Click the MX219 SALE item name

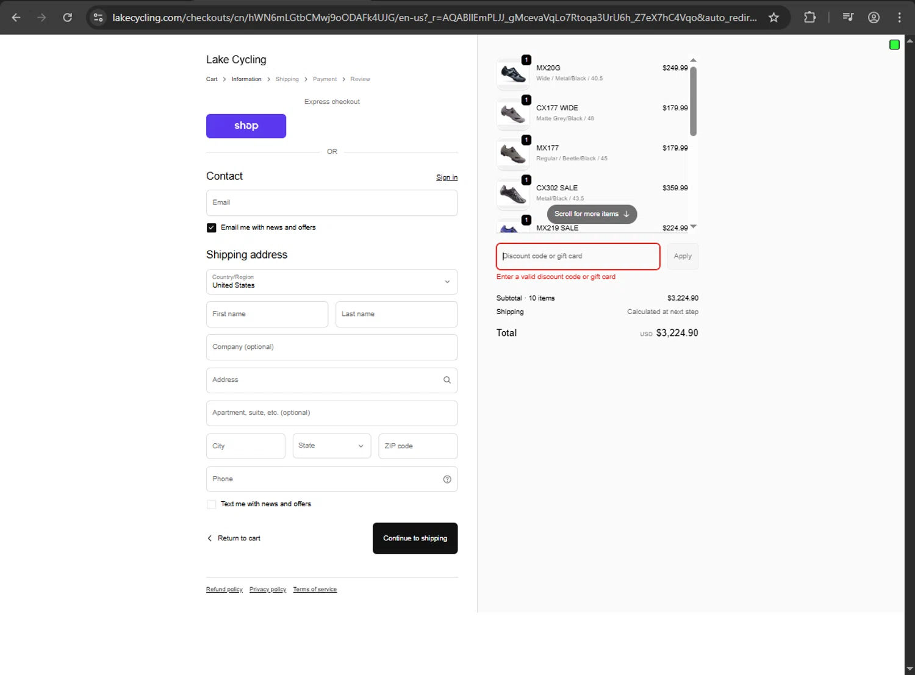(557, 228)
